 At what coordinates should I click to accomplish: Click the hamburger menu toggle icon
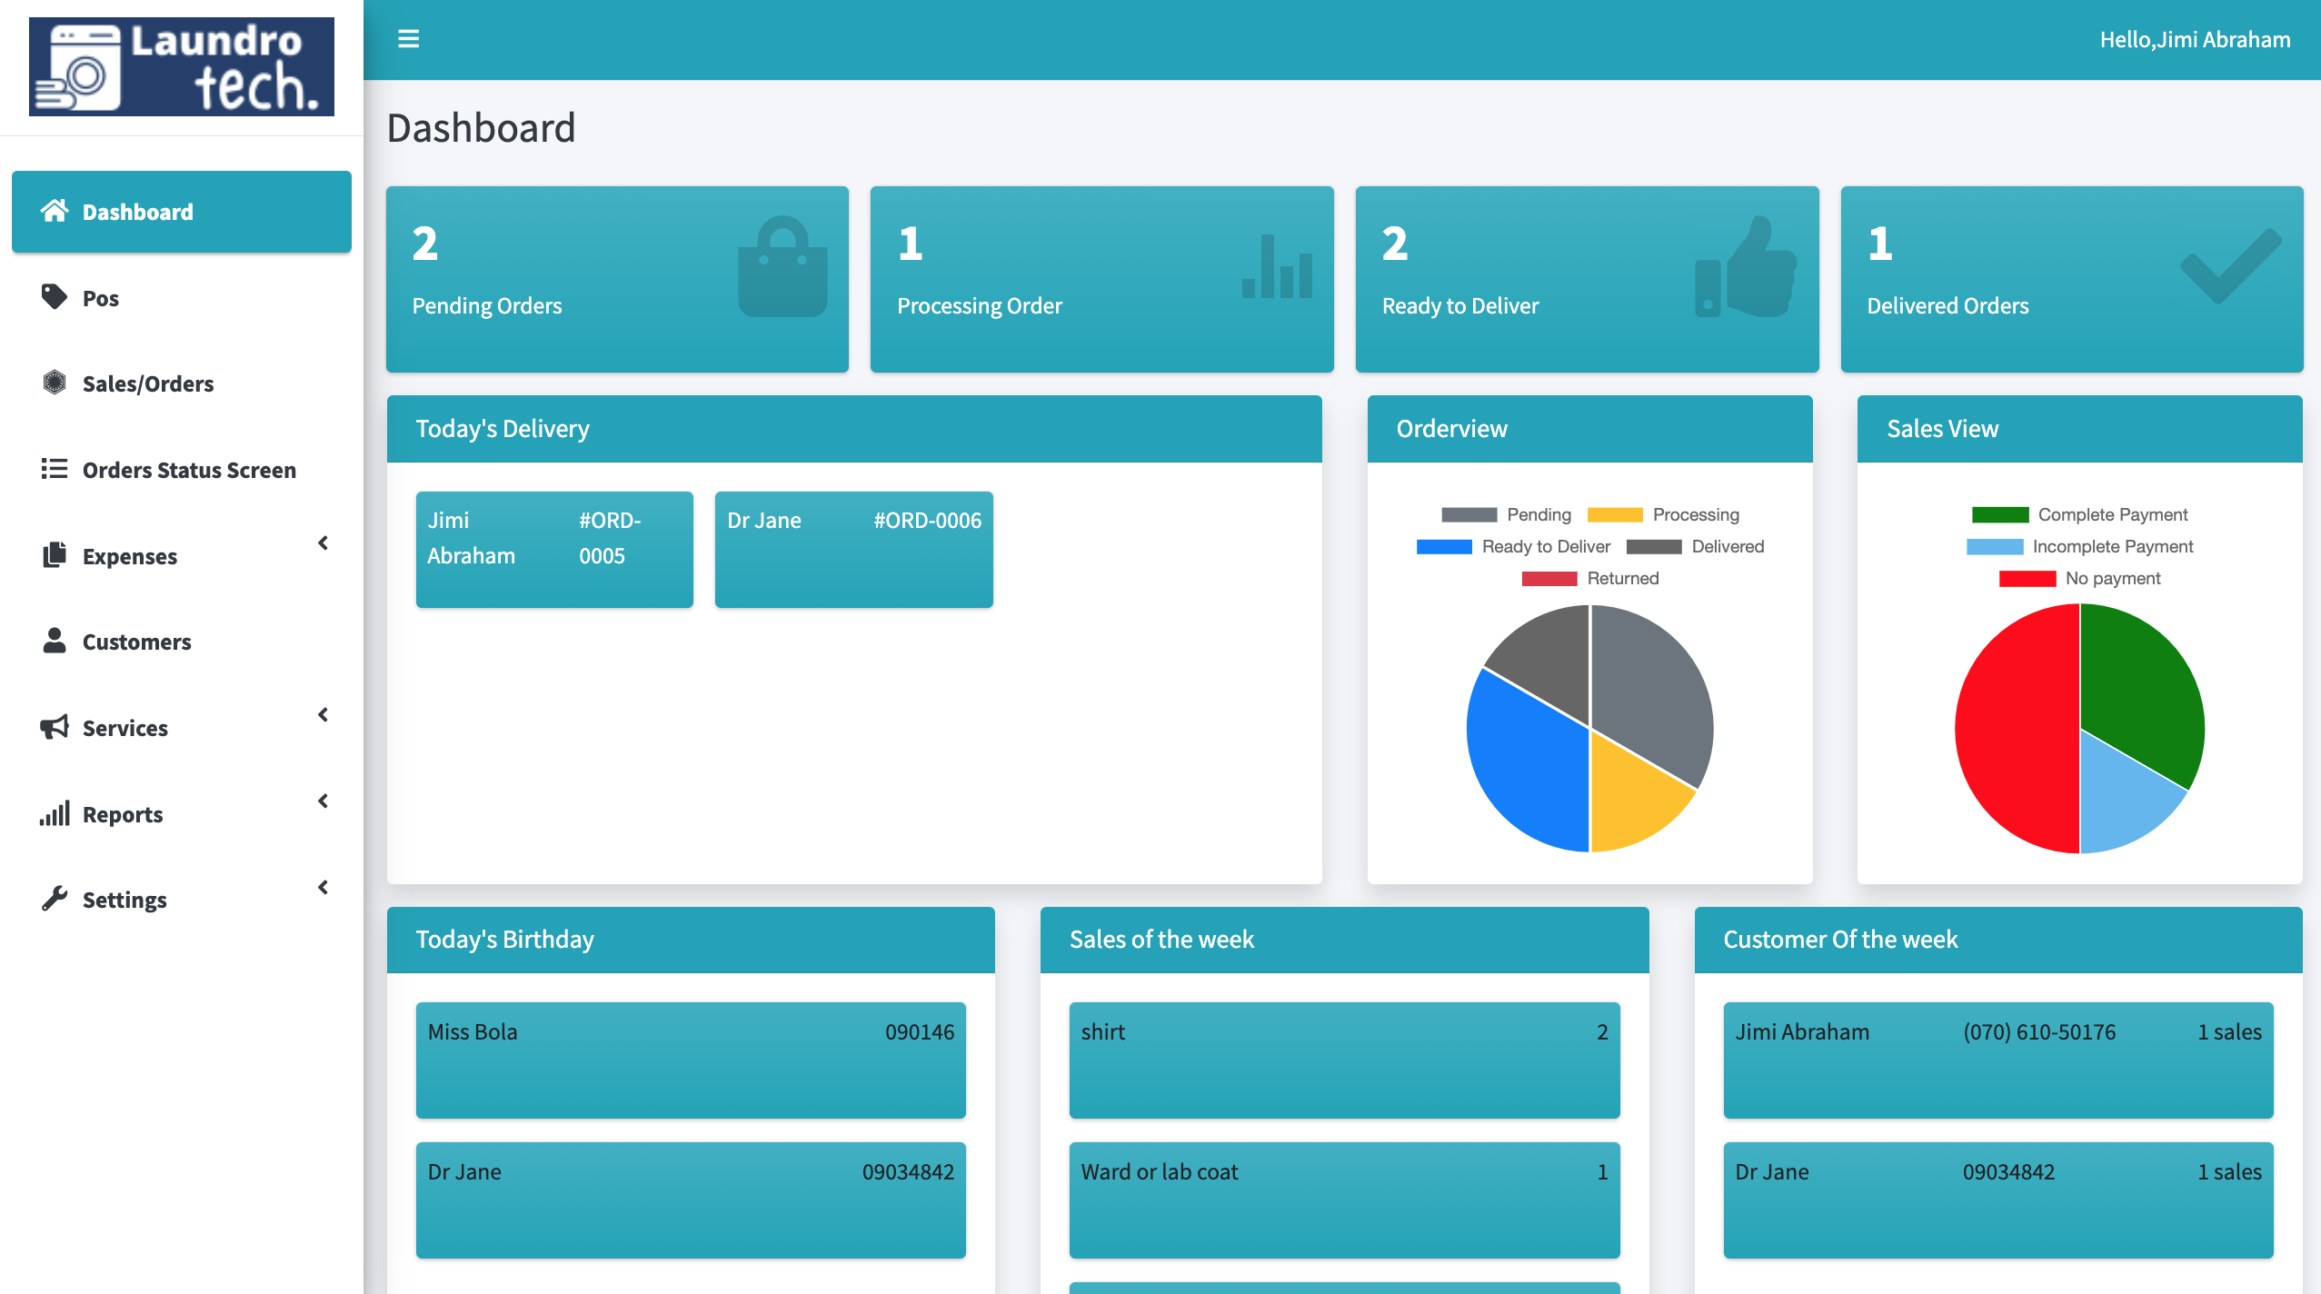408,39
